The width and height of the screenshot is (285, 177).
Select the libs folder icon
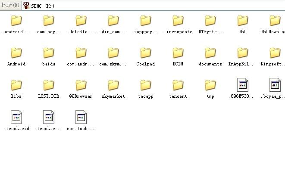16,85
